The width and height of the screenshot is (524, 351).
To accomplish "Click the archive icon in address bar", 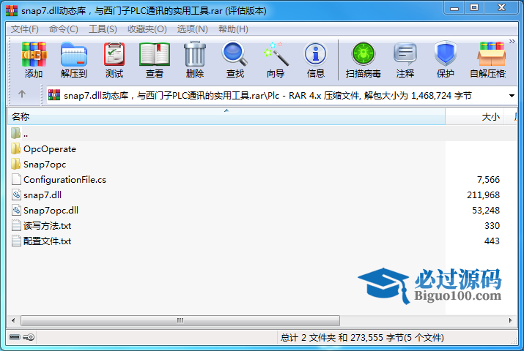I will click(54, 95).
